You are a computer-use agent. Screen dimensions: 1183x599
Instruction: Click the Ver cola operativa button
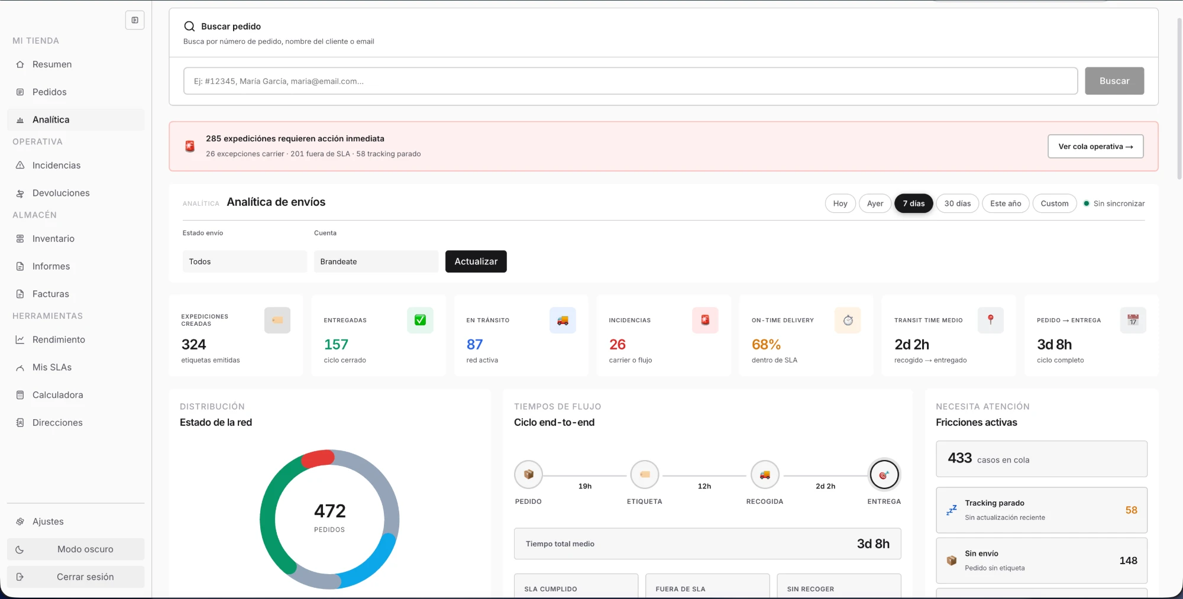click(x=1095, y=147)
